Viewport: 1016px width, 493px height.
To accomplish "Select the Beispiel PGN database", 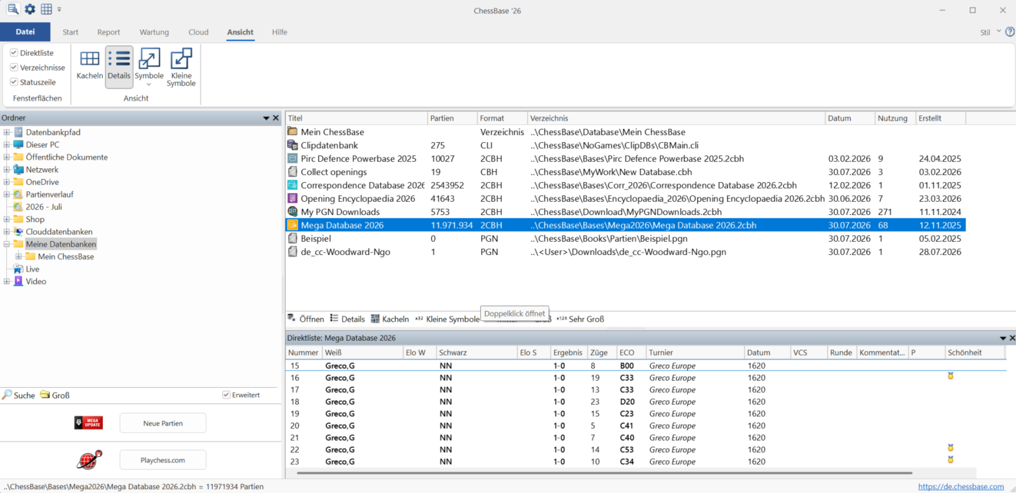I will [x=625, y=239].
